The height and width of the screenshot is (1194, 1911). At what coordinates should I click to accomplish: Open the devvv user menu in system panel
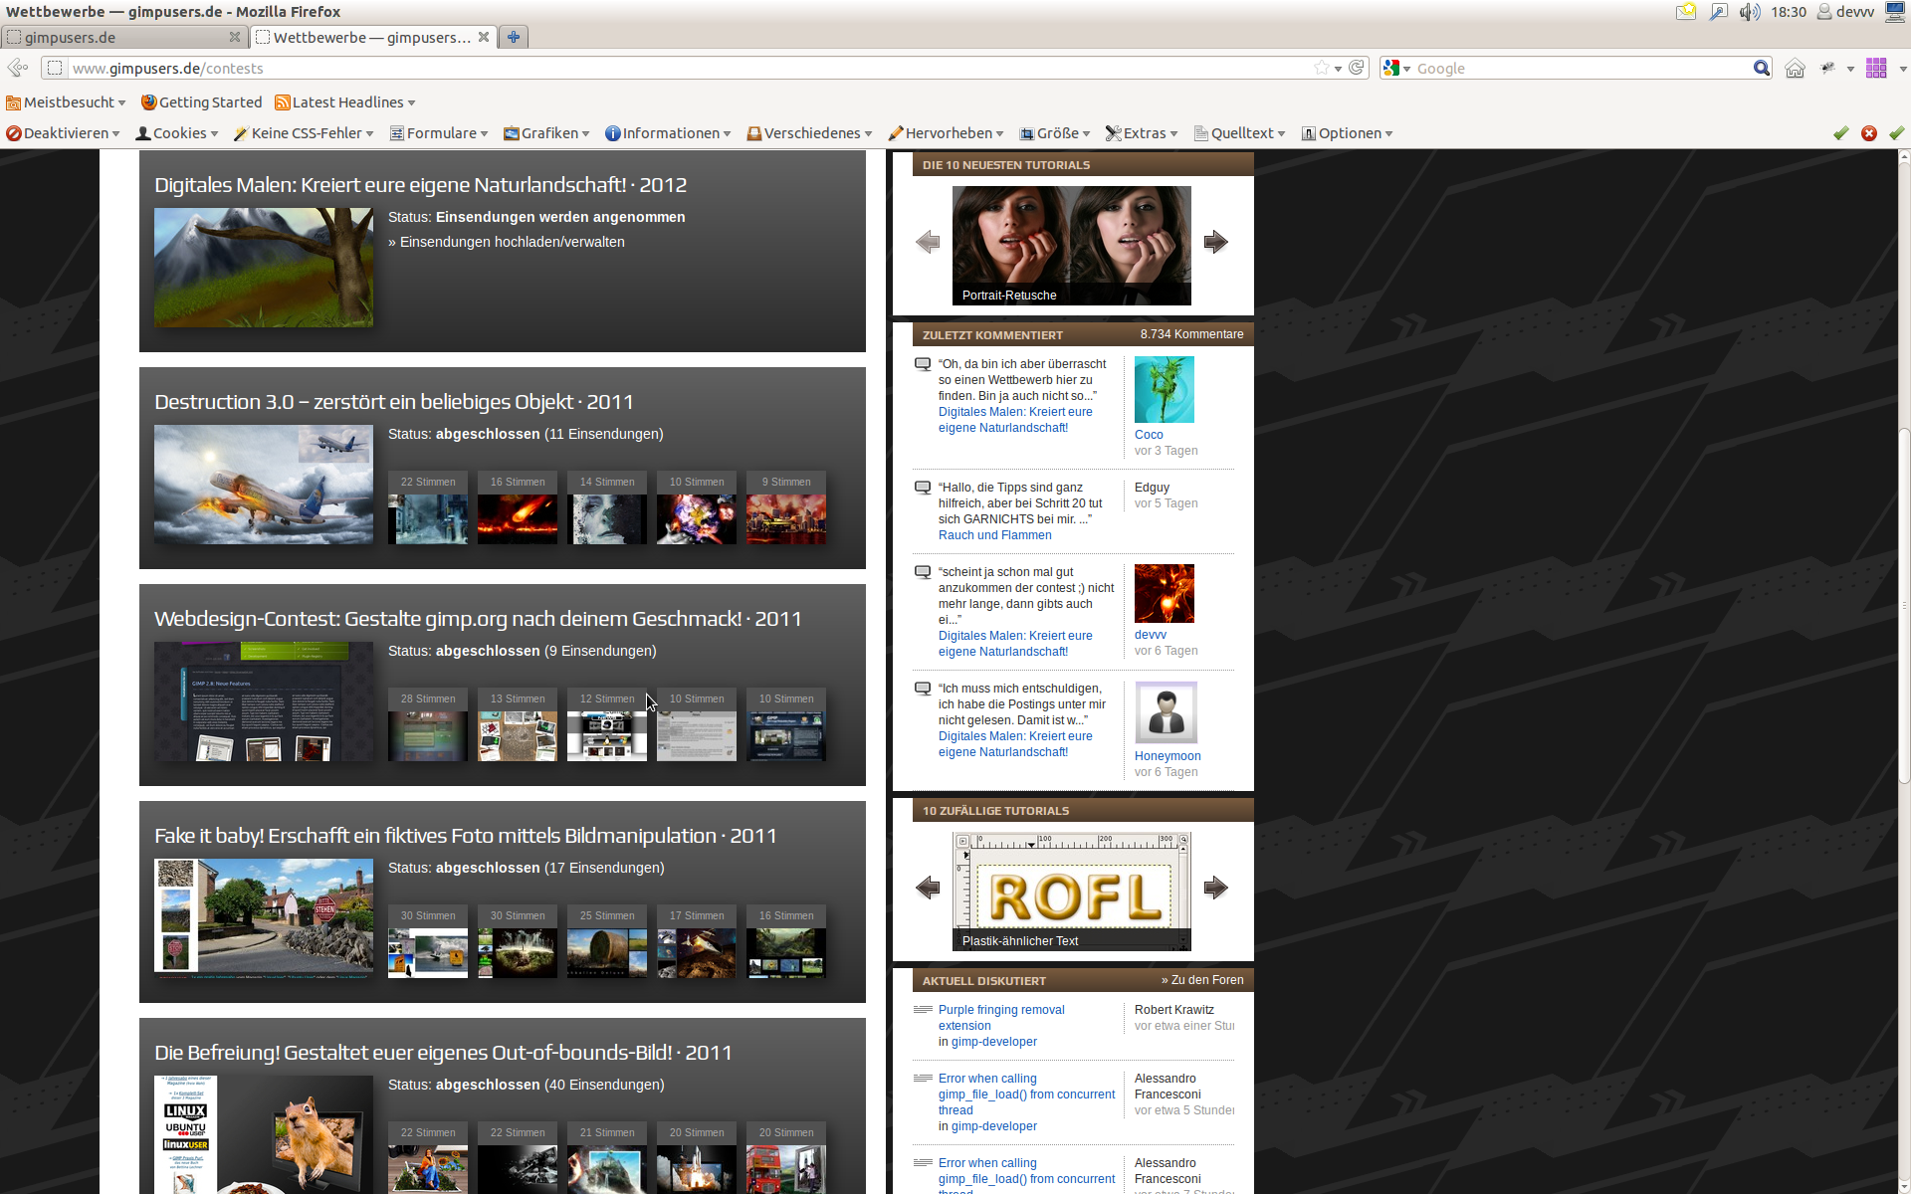pyautogui.click(x=1846, y=12)
